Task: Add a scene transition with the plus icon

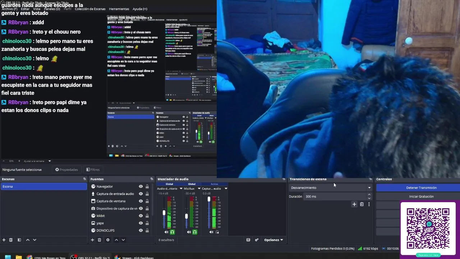Action: pyautogui.click(x=354, y=204)
